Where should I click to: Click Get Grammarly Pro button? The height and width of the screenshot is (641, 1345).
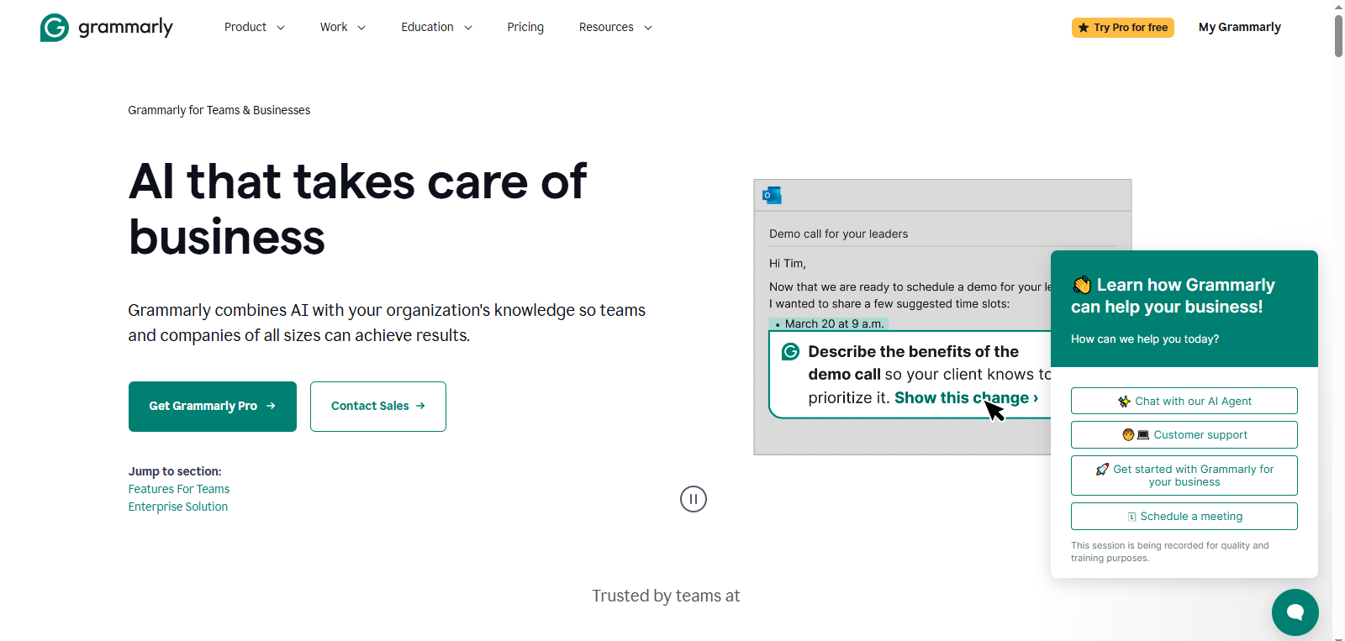(213, 407)
